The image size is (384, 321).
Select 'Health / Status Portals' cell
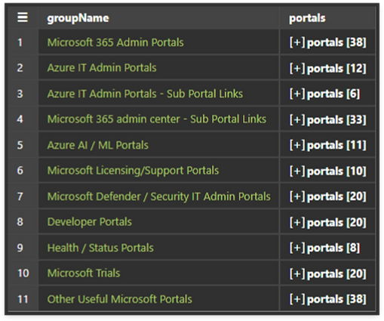(x=158, y=248)
